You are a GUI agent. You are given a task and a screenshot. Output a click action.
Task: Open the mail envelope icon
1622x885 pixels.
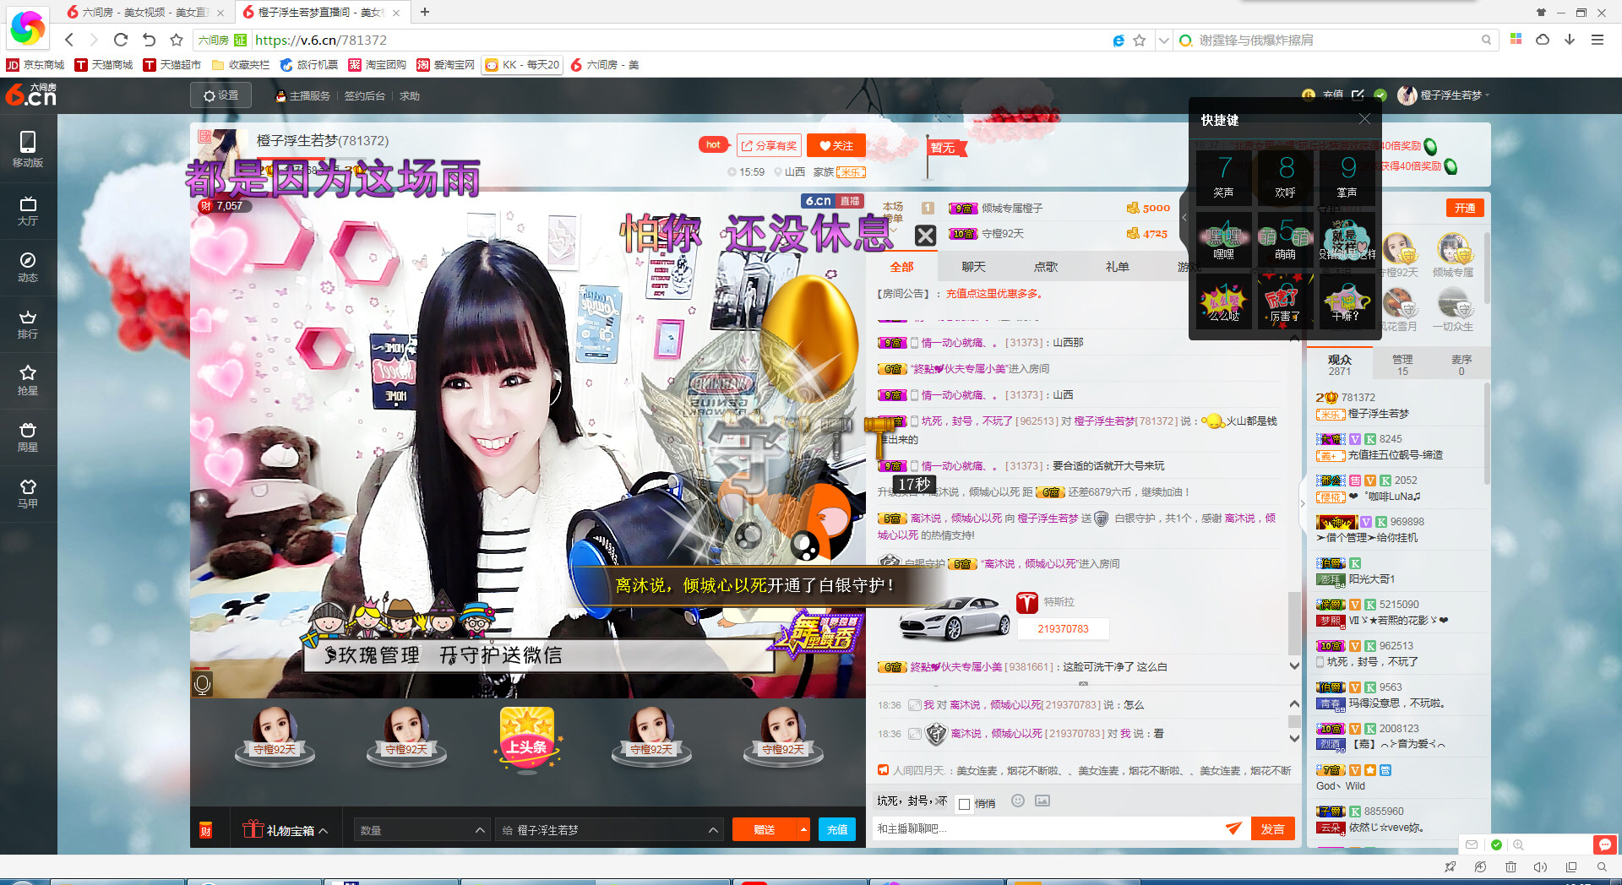(1472, 844)
